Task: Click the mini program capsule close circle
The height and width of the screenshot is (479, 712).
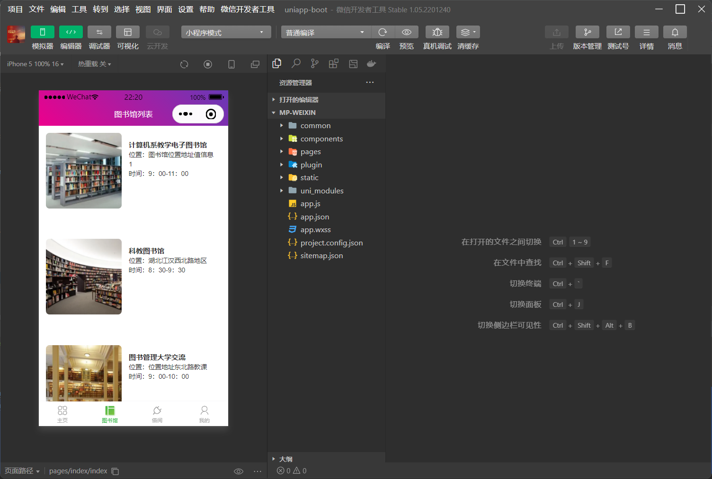Action: pyautogui.click(x=211, y=114)
